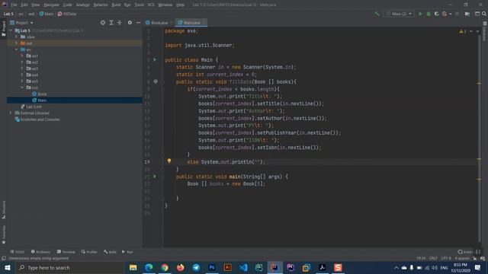Click the gutter marker beside fillData method
This screenshot has height=274, width=488.
click(x=156, y=81)
